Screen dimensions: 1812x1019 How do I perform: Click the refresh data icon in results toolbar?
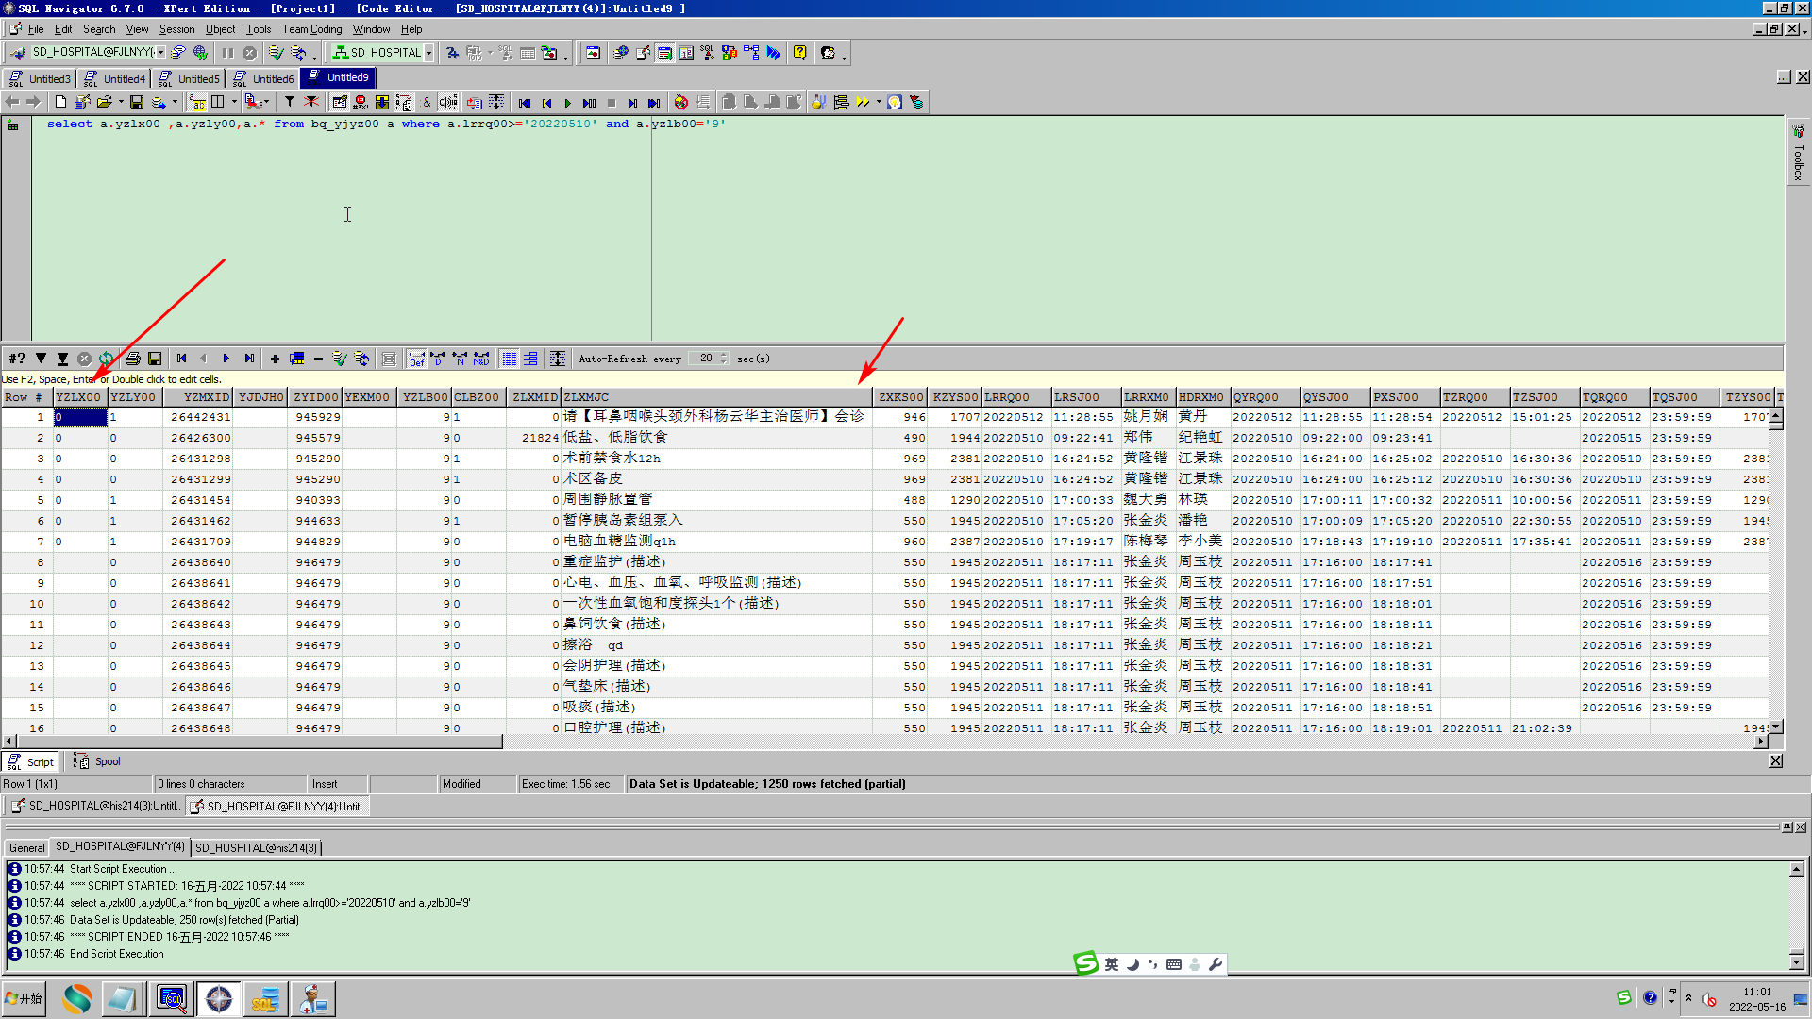pyautogui.click(x=107, y=359)
